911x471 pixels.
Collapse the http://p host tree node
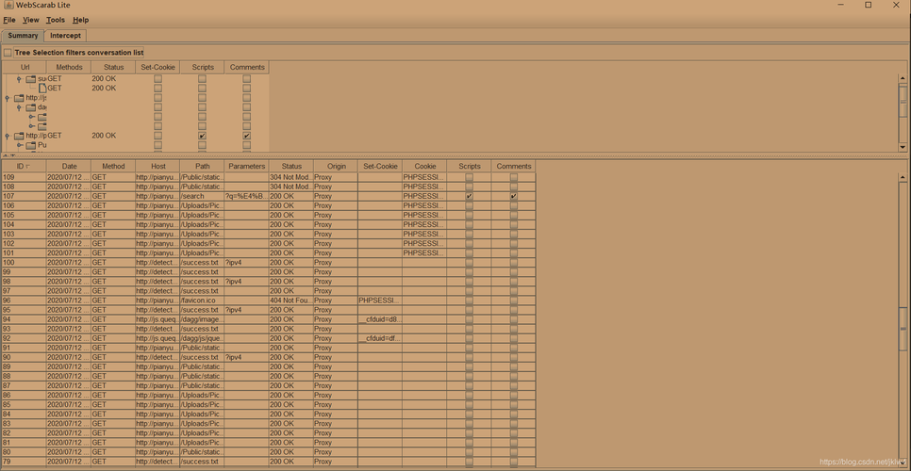(x=7, y=136)
